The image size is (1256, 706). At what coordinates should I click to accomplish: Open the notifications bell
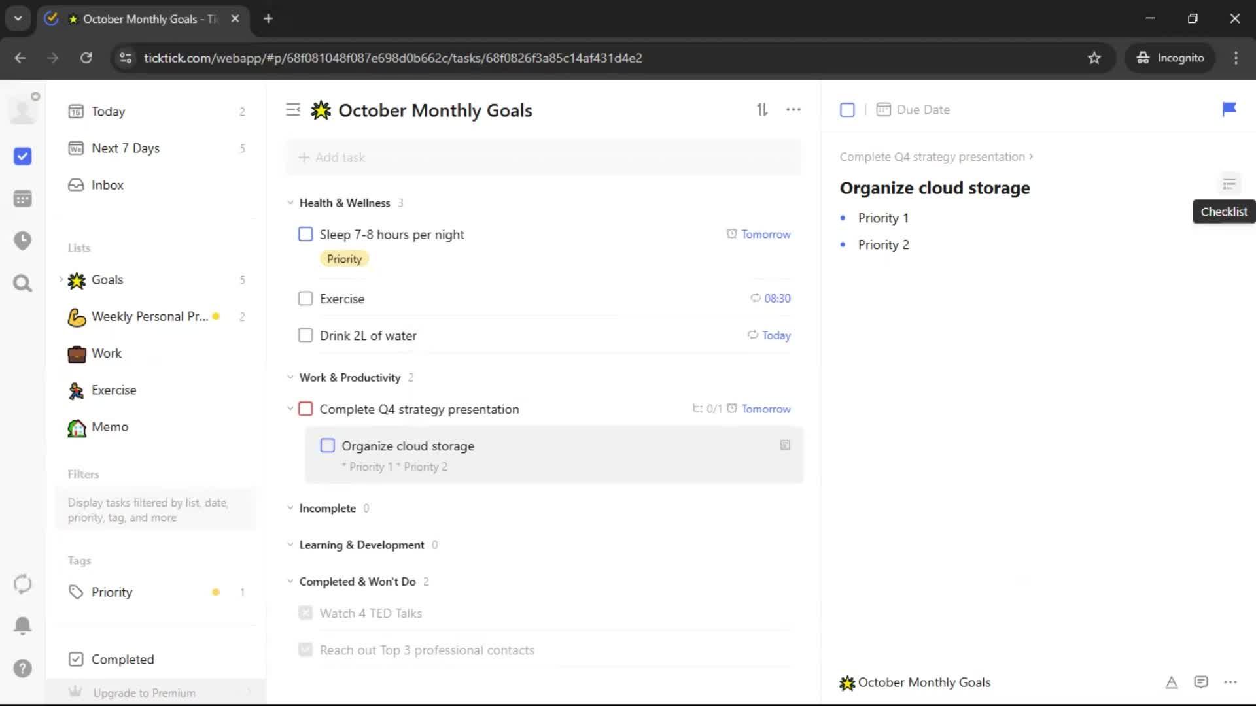(x=22, y=626)
